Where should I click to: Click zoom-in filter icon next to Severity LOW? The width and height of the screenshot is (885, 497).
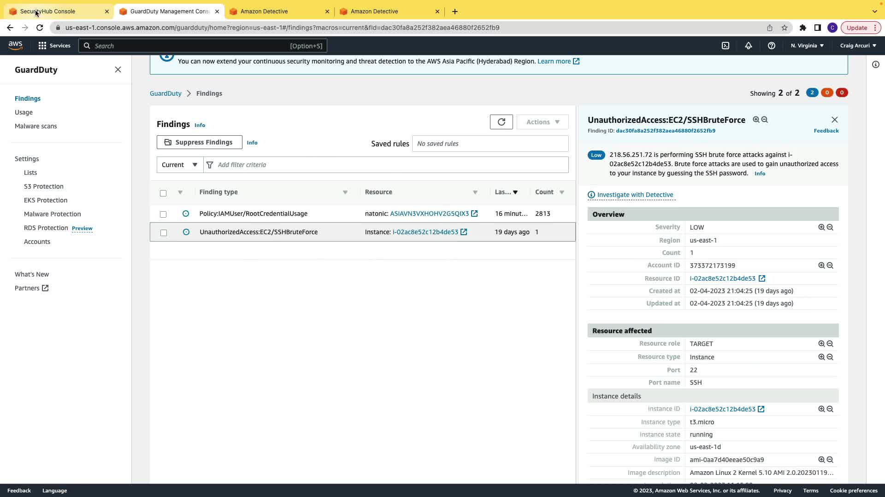click(821, 227)
